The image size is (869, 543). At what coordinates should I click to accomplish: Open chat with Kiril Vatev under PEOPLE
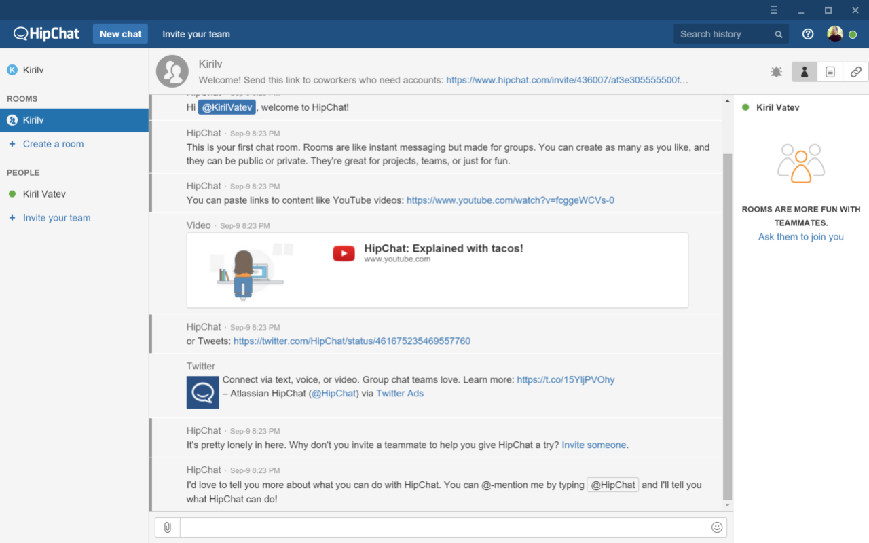(x=74, y=194)
